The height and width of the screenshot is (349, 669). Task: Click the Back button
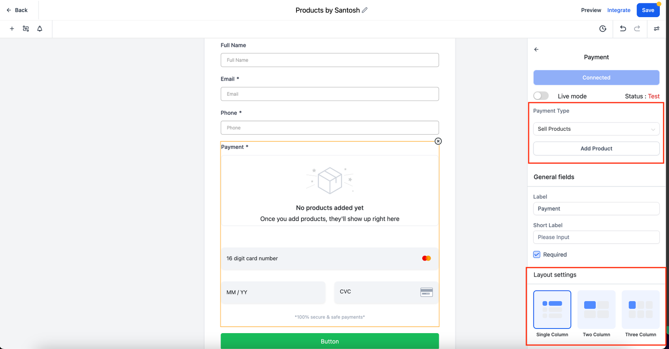(x=17, y=10)
